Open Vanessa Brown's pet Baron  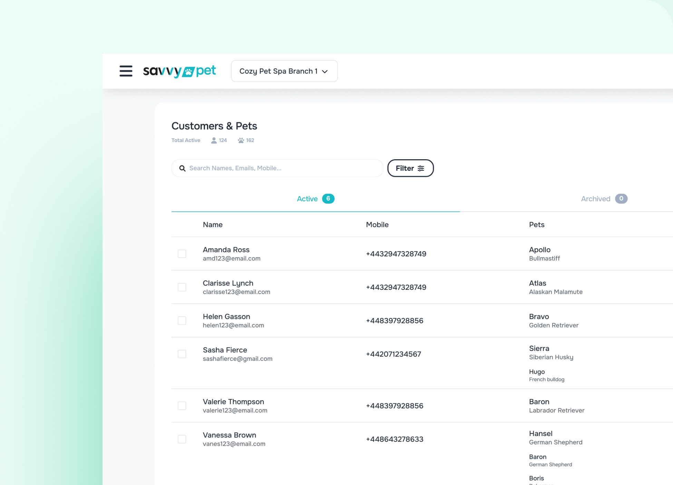click(x=550, y=461)
